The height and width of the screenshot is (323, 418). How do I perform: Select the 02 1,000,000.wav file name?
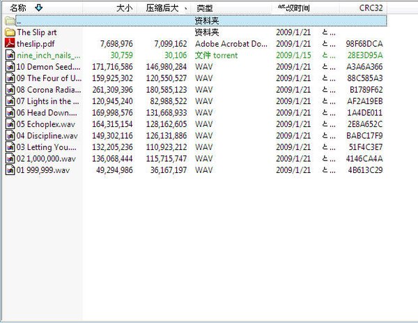tap(46, 158)
